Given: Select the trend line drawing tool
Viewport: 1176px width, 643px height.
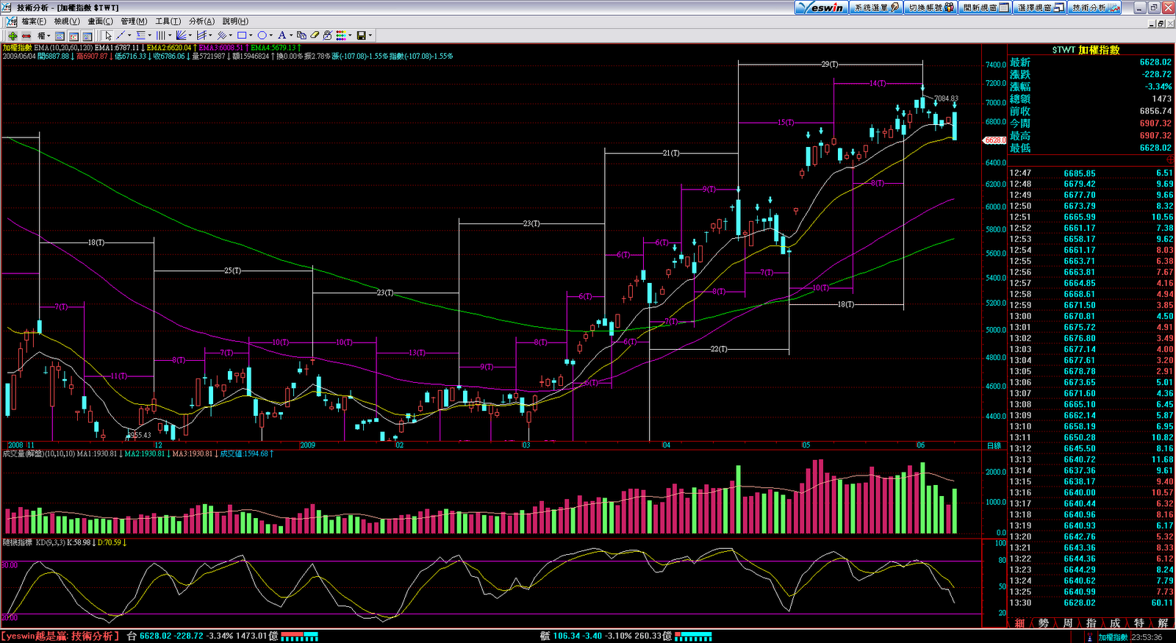Looking at the screenshot, I should coord(121,35).
